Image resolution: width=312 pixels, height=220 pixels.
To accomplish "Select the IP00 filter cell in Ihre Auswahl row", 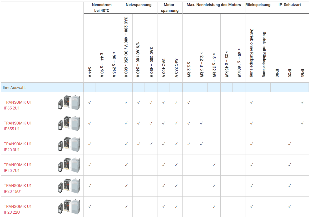I will (277, 88).
